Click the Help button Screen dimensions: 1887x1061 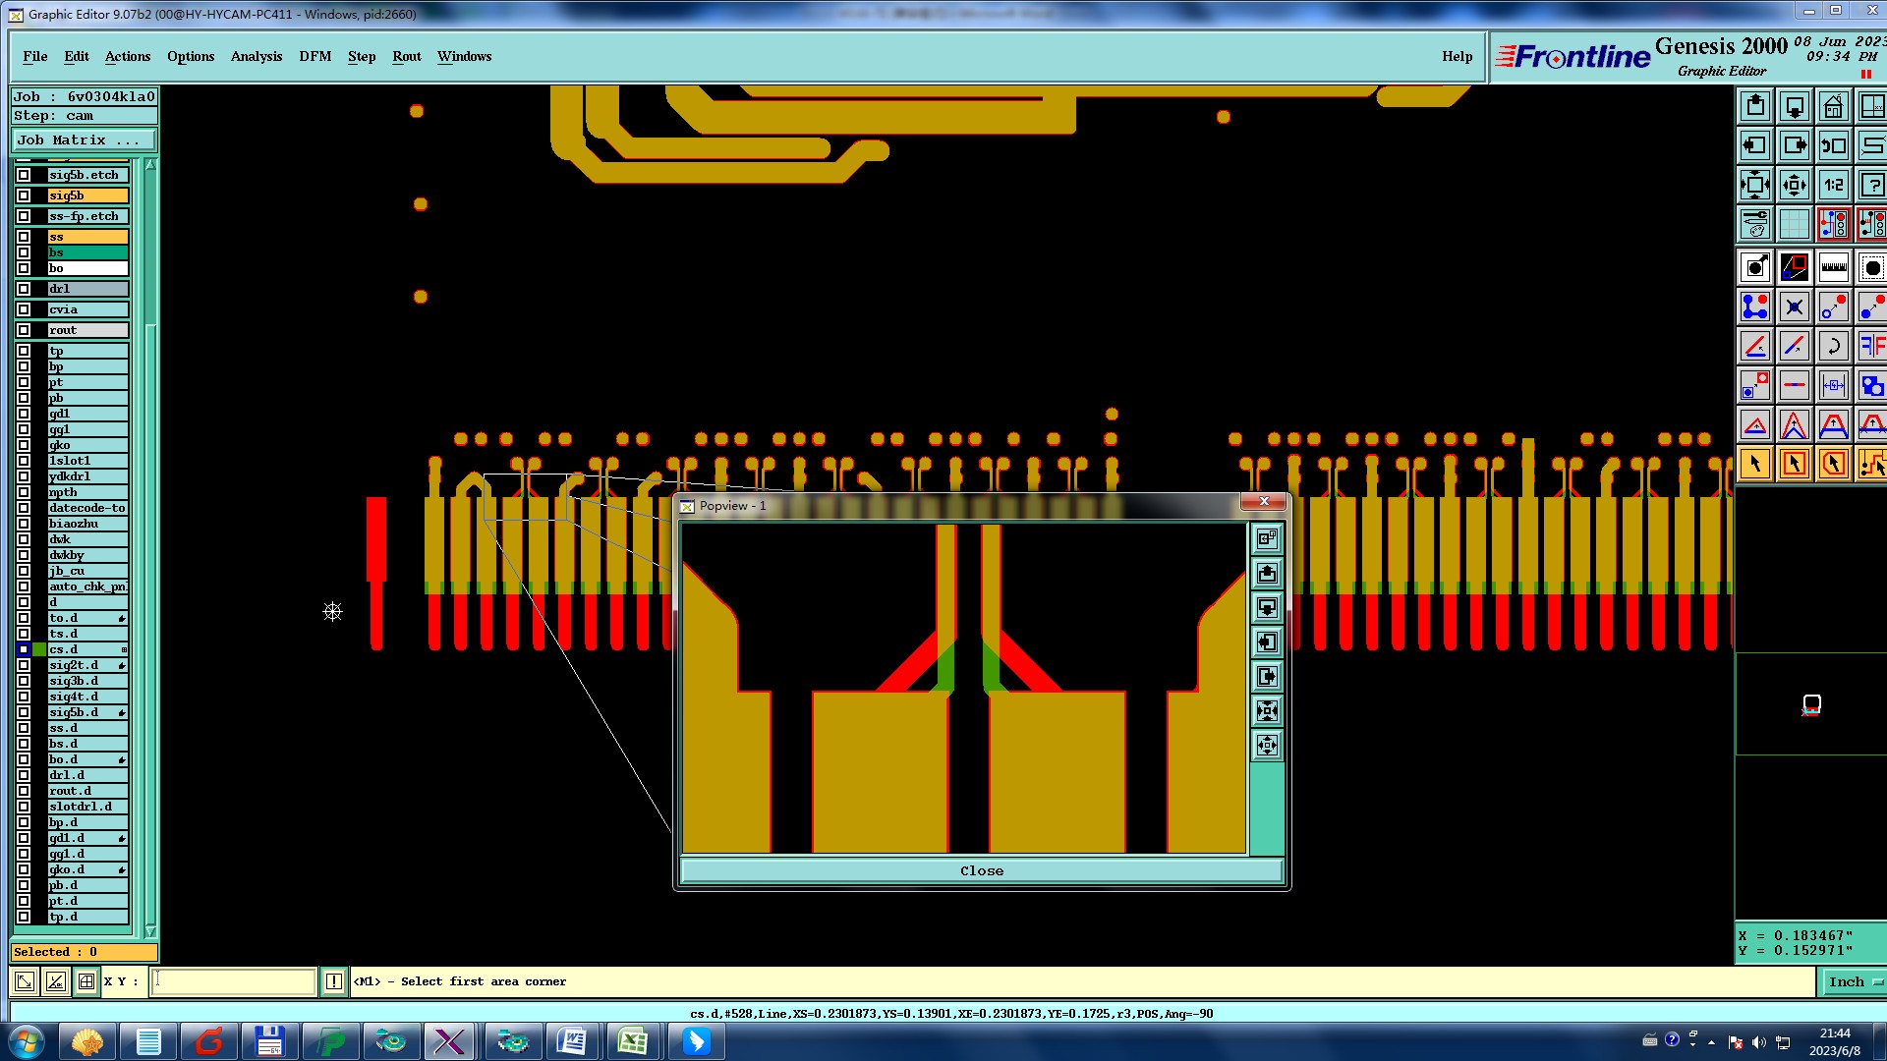pyautogui.click(x=1457, y=56)
